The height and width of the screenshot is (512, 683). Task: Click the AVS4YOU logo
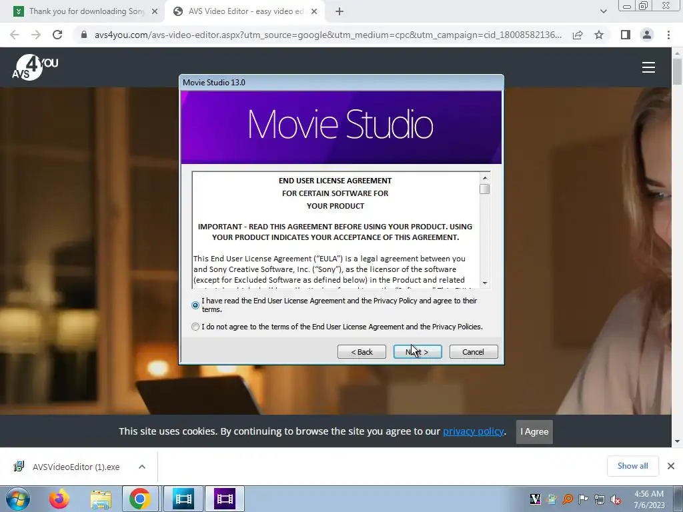point(35,67)
